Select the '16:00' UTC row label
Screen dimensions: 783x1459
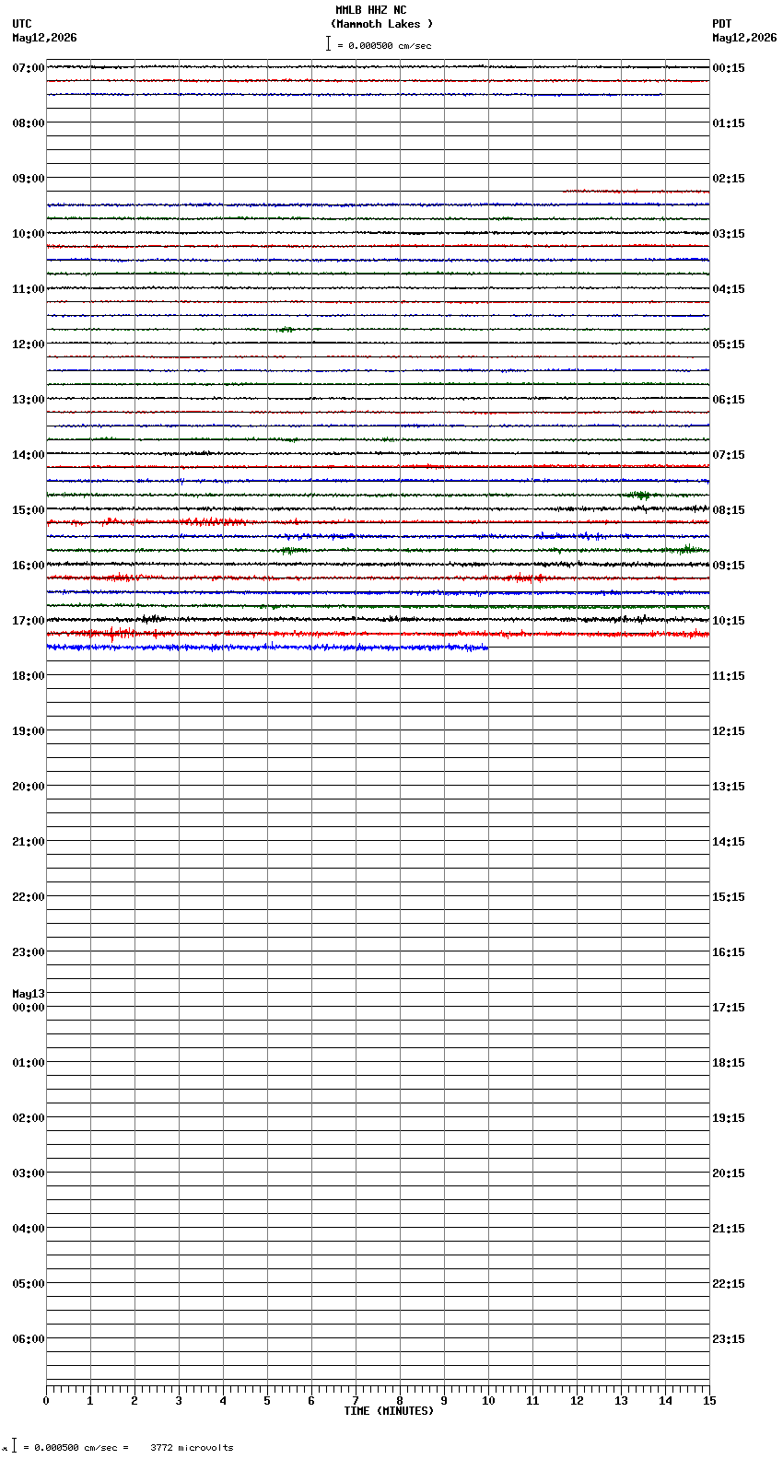pos(29,566)
